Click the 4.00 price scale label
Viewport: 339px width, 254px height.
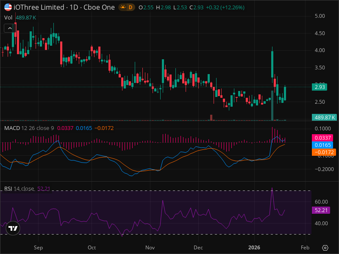(x=320, y=50)
